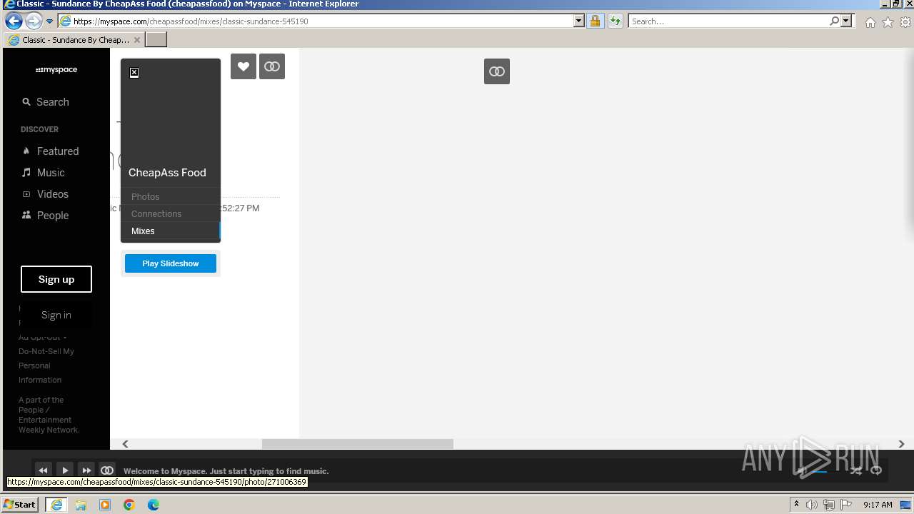The width and height of the screenshot is (914, 514).
Task: Open the People section
Action: (x=46, y=216)
